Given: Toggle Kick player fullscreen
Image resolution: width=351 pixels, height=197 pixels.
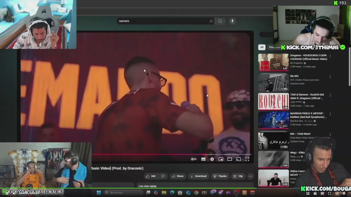Looking at the screenshot, I should coord(330,193).
